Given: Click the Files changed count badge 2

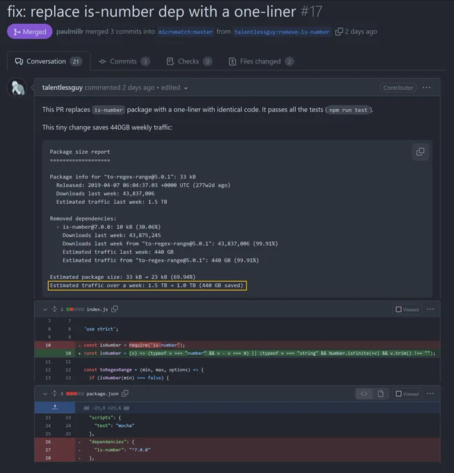Looking at the screenshot, I should pyautogui.click(x=289, y=61).
